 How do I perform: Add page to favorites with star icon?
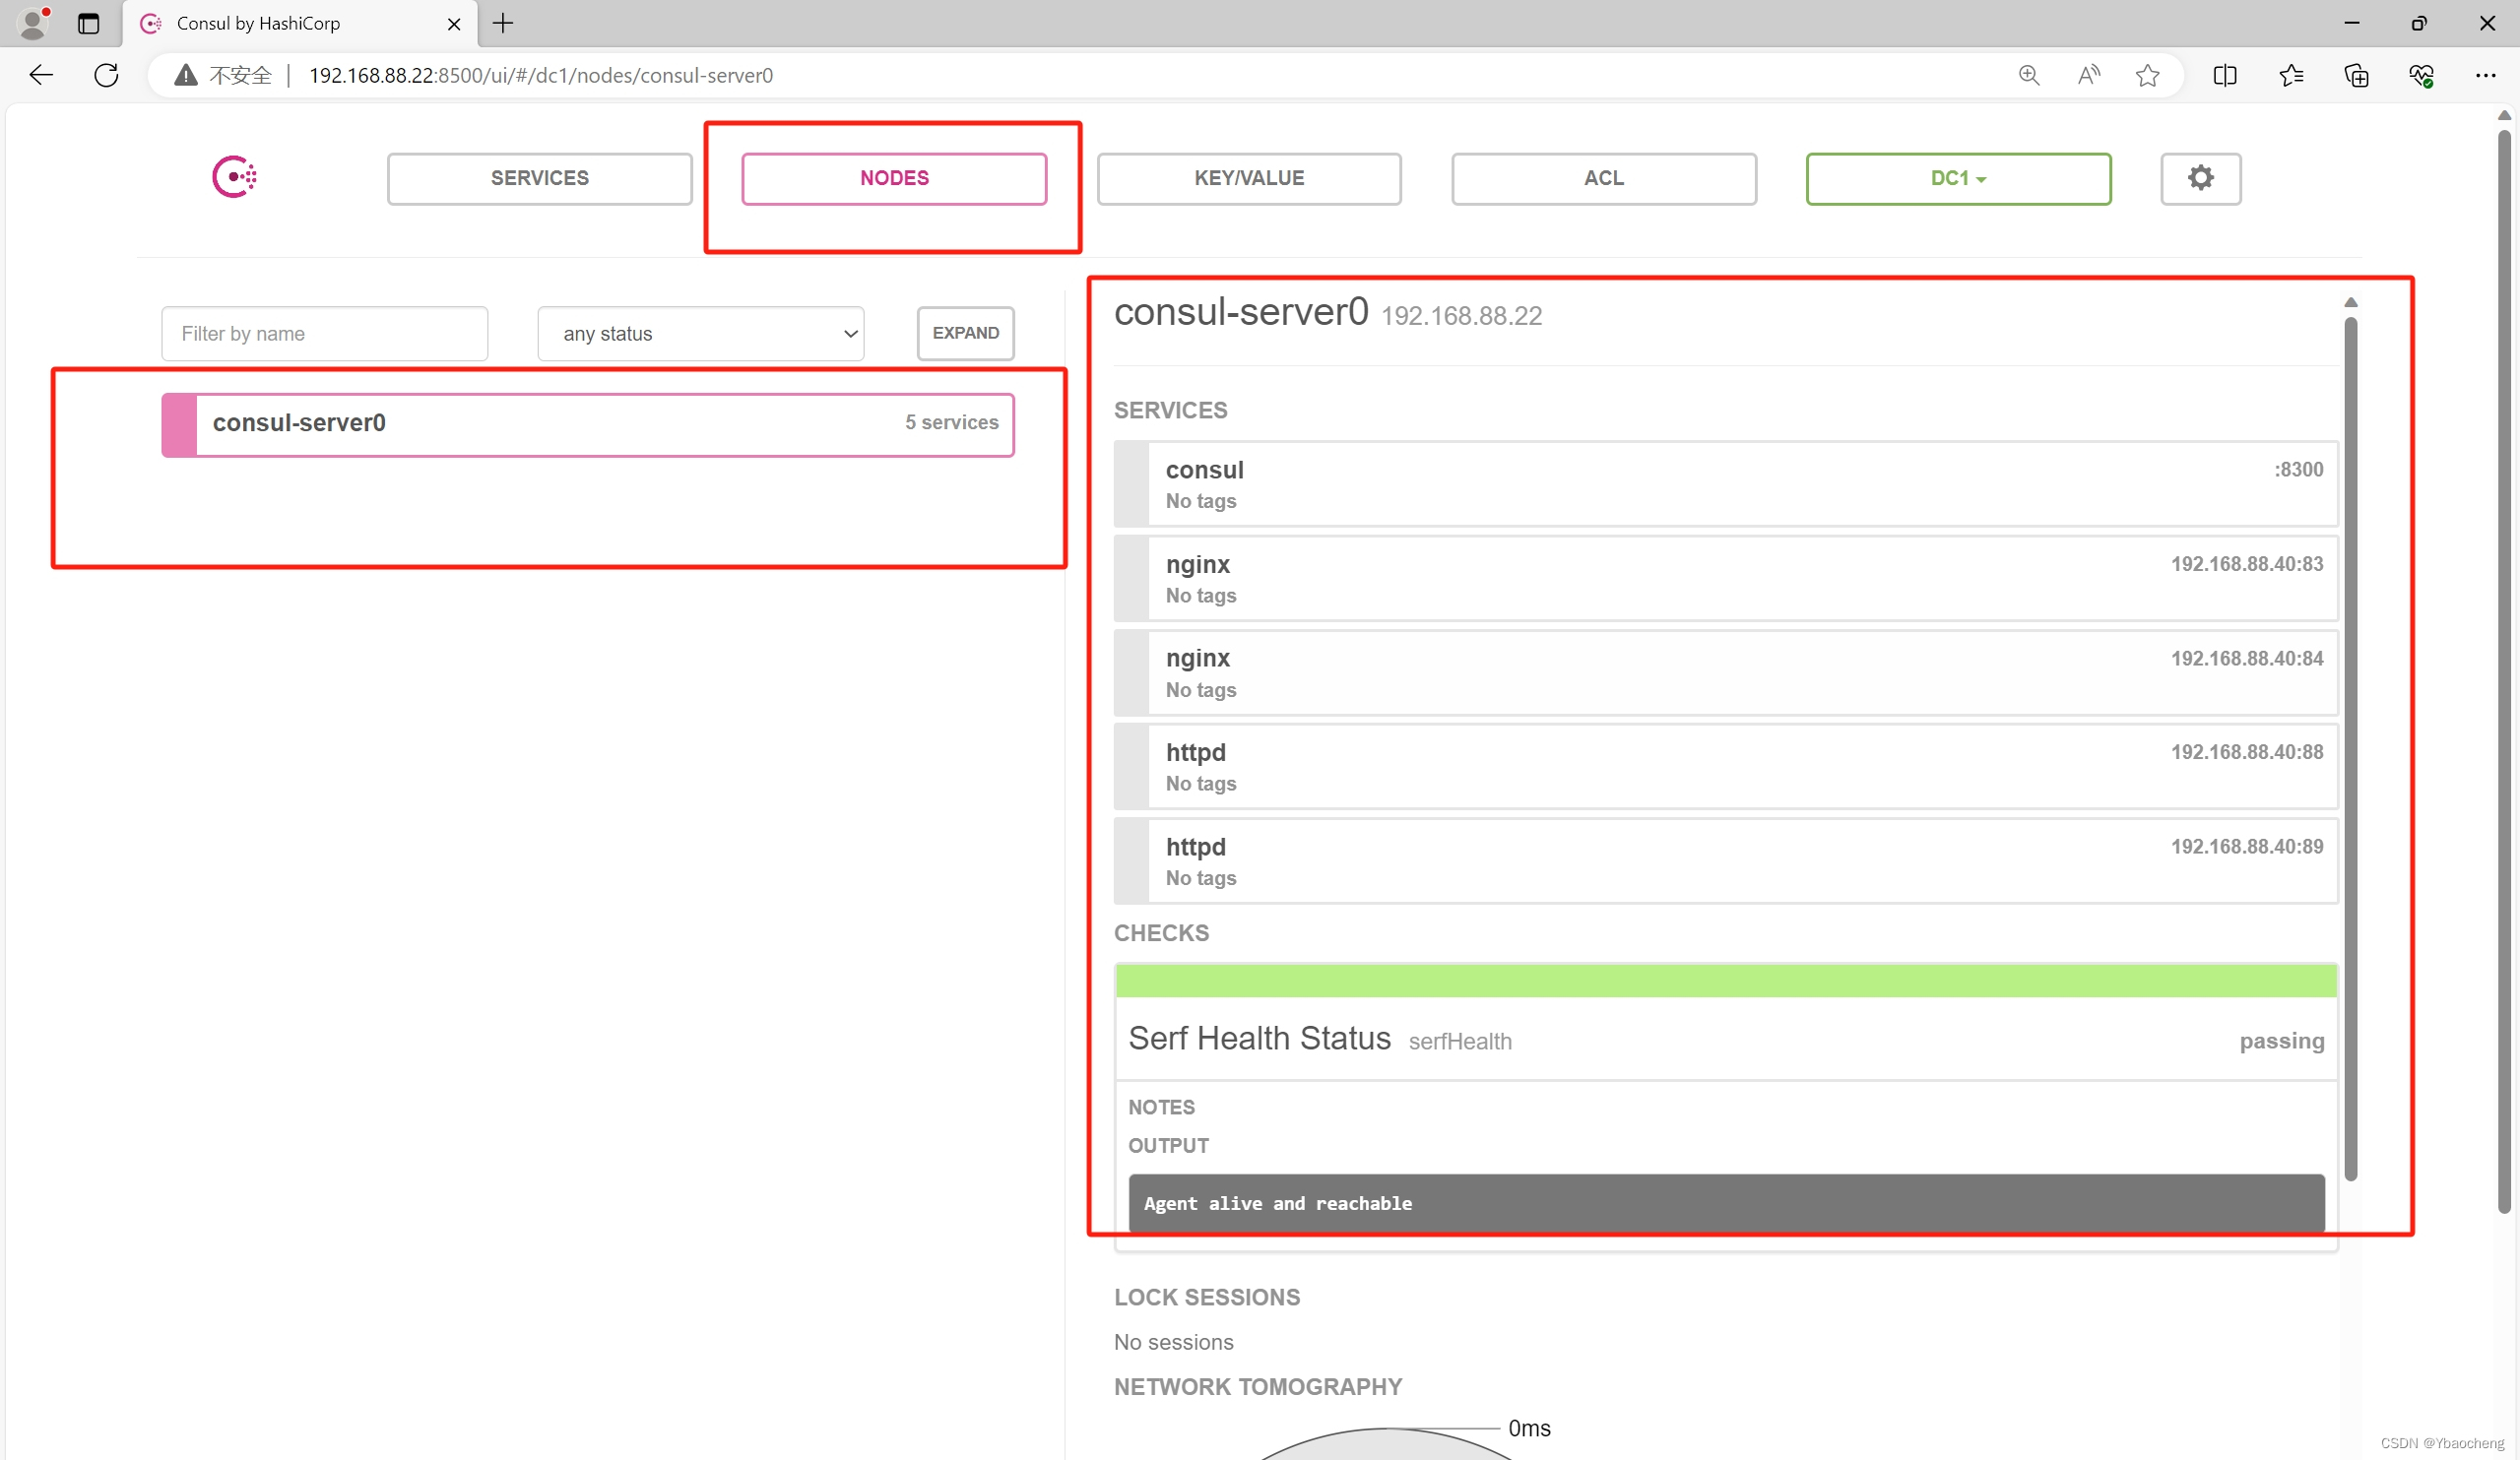2147,75
